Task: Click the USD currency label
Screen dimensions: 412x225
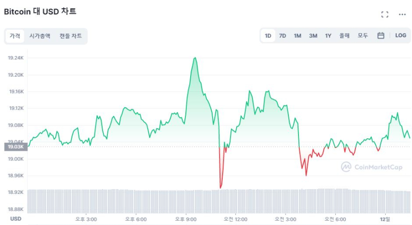Action: pos(16,219)
